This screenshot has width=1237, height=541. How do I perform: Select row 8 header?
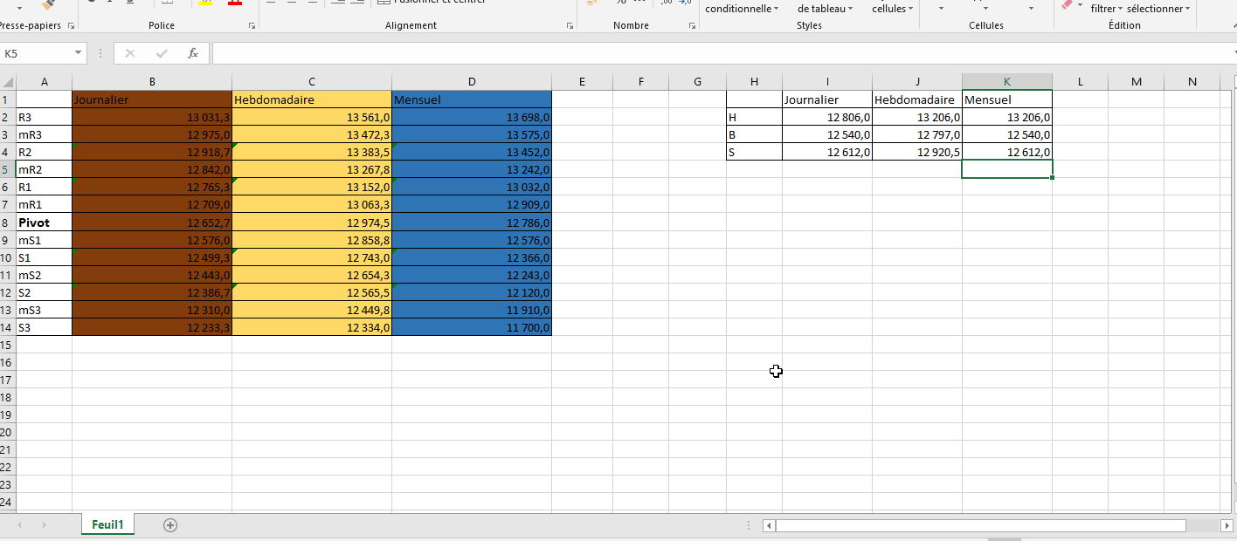8,223
